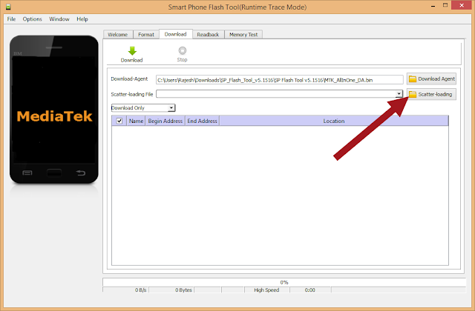Click the 0:00 elapsed time status

310,290
